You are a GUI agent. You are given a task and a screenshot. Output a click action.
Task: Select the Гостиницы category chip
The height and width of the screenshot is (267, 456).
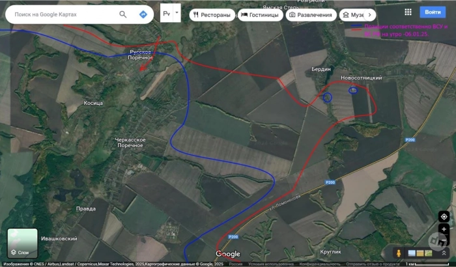coord(261,15)
